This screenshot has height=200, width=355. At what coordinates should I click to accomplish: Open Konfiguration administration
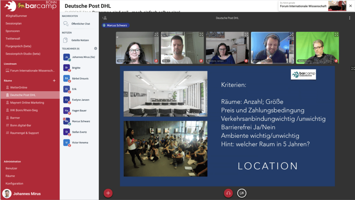[x=14, y=183]
